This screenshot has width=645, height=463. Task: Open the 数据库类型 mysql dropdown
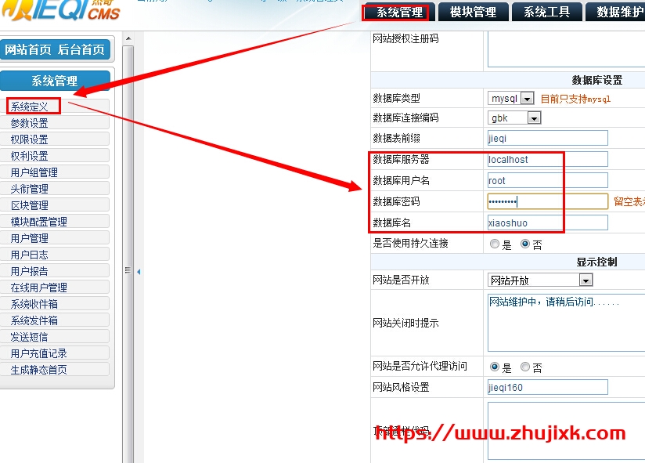coord(511,99)
